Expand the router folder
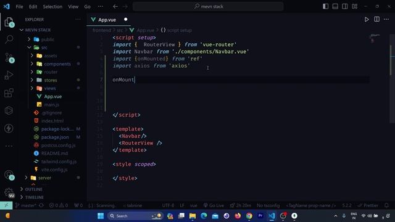Viewport: 395px width, 222px height. coord(32,72)
